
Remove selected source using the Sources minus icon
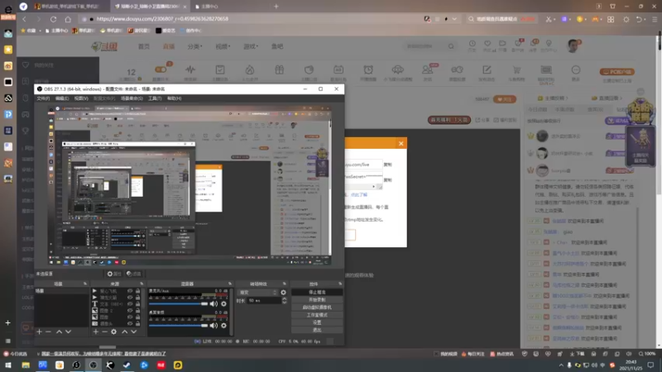(105, 332)
